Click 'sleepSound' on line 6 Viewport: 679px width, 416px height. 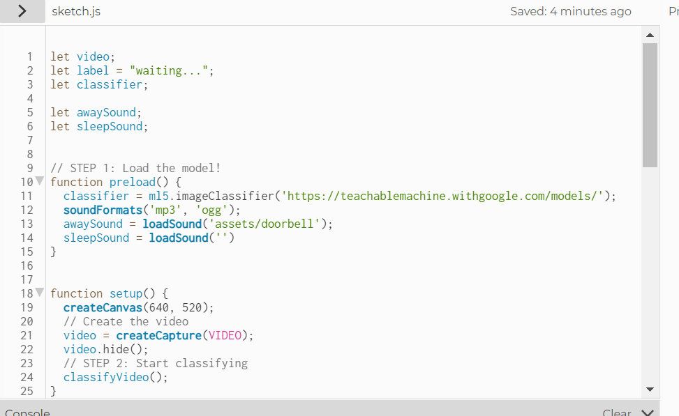coord(110,126)
